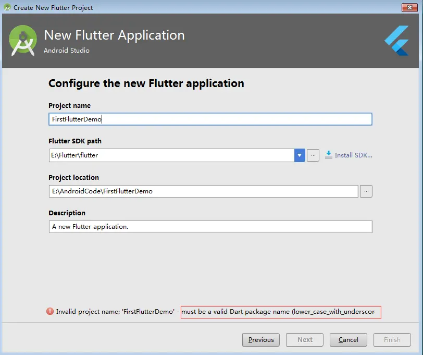This screenshot has width=423, height=355.
Task: Click the Android Studio logo in header
Action: (x=23, y=41)
